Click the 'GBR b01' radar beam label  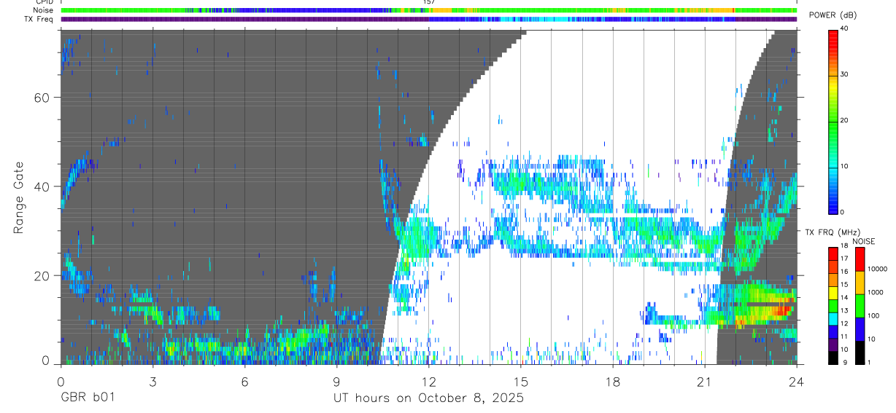click(88, 398)
